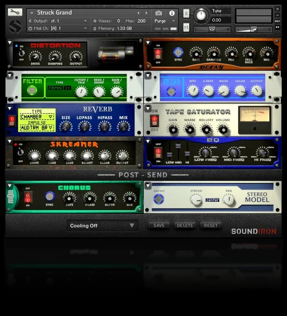This screenshot has height=316, width=287.
Task: Open the wrench instrument edit tool
Action: pos(14,12)
